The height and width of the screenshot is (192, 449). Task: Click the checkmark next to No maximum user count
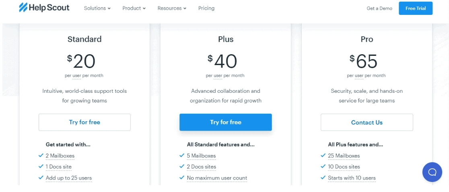[181, 178]
